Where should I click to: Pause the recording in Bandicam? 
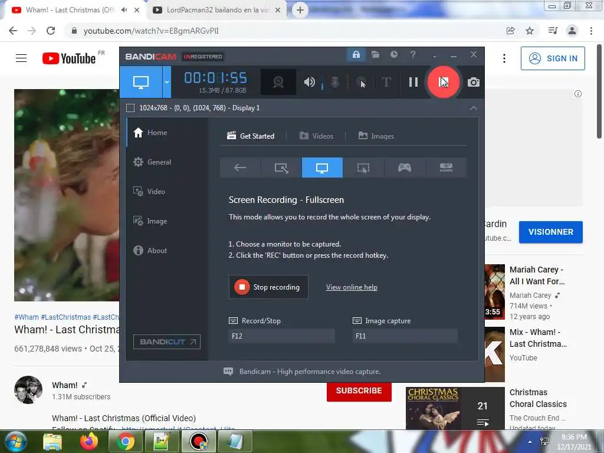413,82
